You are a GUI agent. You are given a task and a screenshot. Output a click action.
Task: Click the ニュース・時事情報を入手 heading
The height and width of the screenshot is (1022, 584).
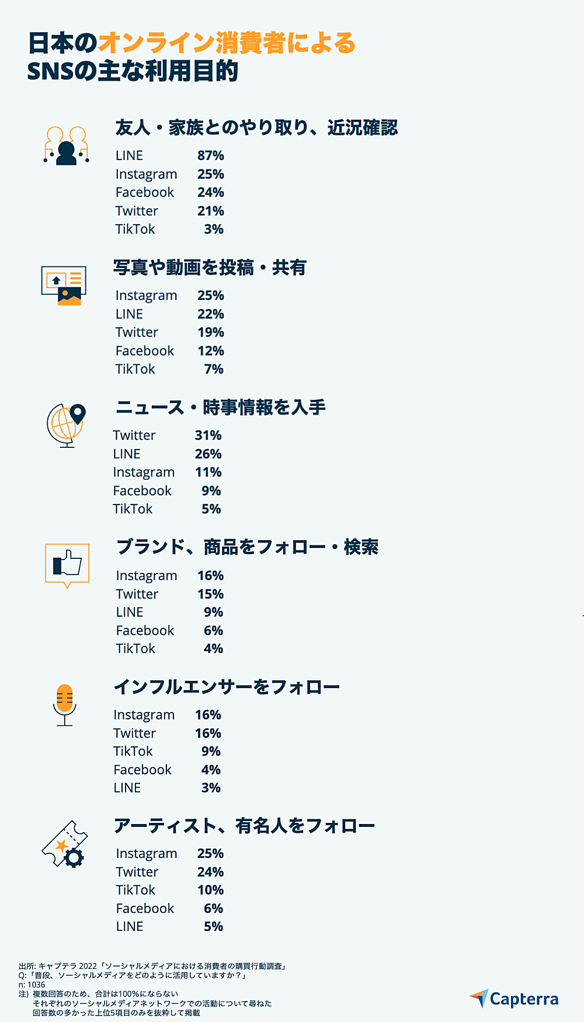click(220, 407)
